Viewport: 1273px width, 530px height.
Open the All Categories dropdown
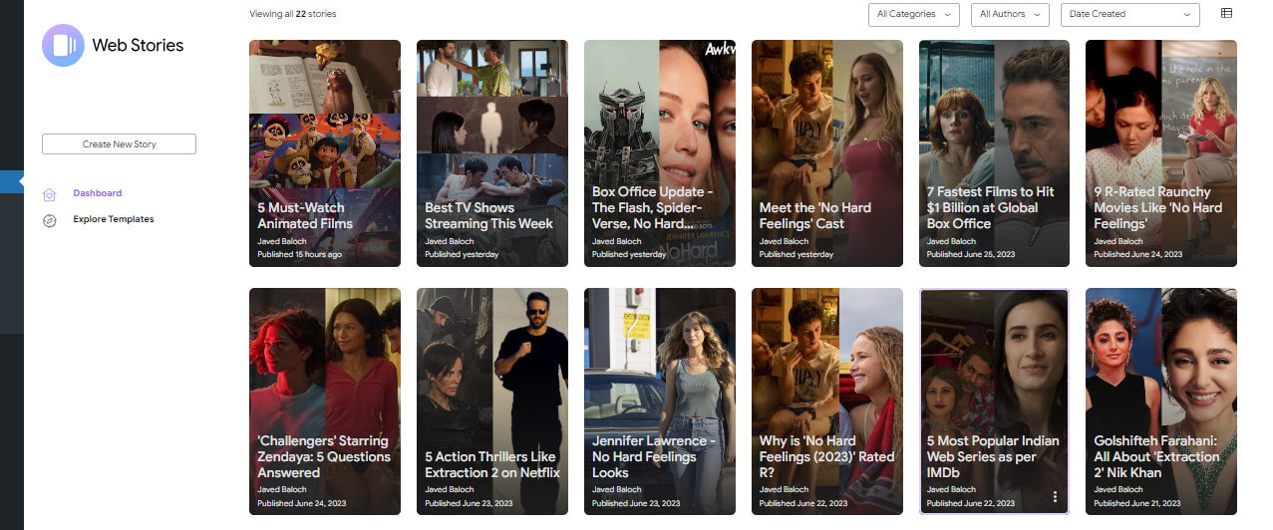tap(914, 14)
